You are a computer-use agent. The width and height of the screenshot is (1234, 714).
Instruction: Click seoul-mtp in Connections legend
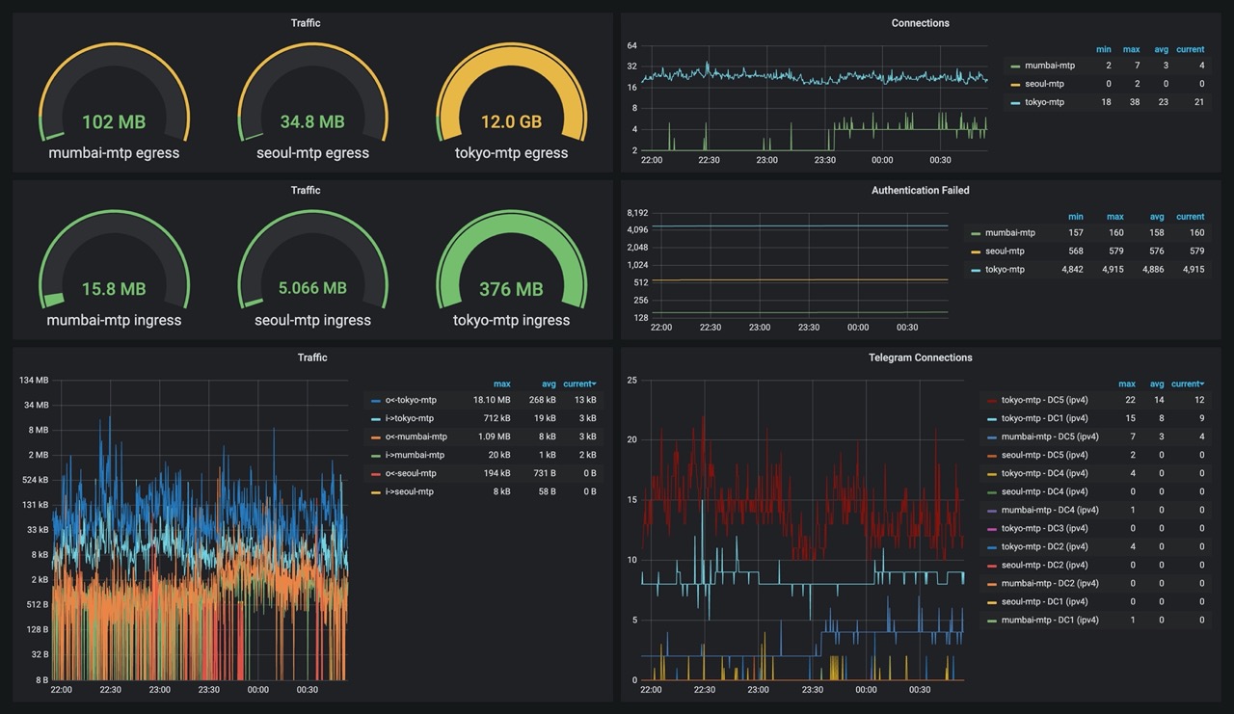[1044, 84]
